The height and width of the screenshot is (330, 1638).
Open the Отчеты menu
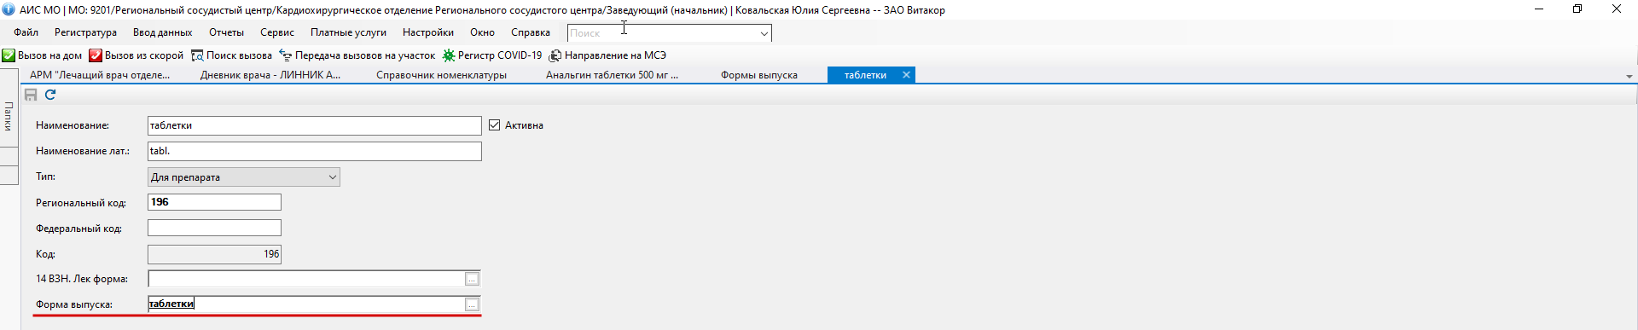pos(226,32)
